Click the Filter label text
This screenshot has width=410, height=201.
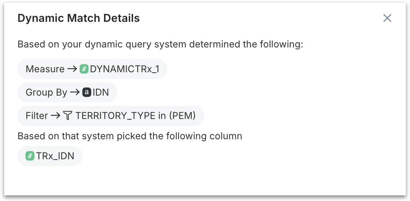(37, 116)
